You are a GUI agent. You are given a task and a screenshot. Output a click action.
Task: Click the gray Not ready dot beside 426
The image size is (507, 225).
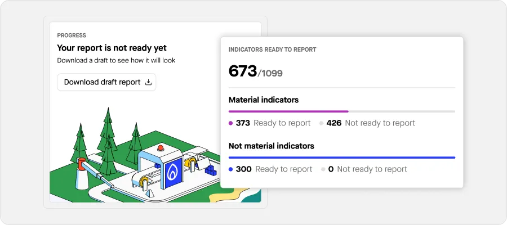click(321, 123)
